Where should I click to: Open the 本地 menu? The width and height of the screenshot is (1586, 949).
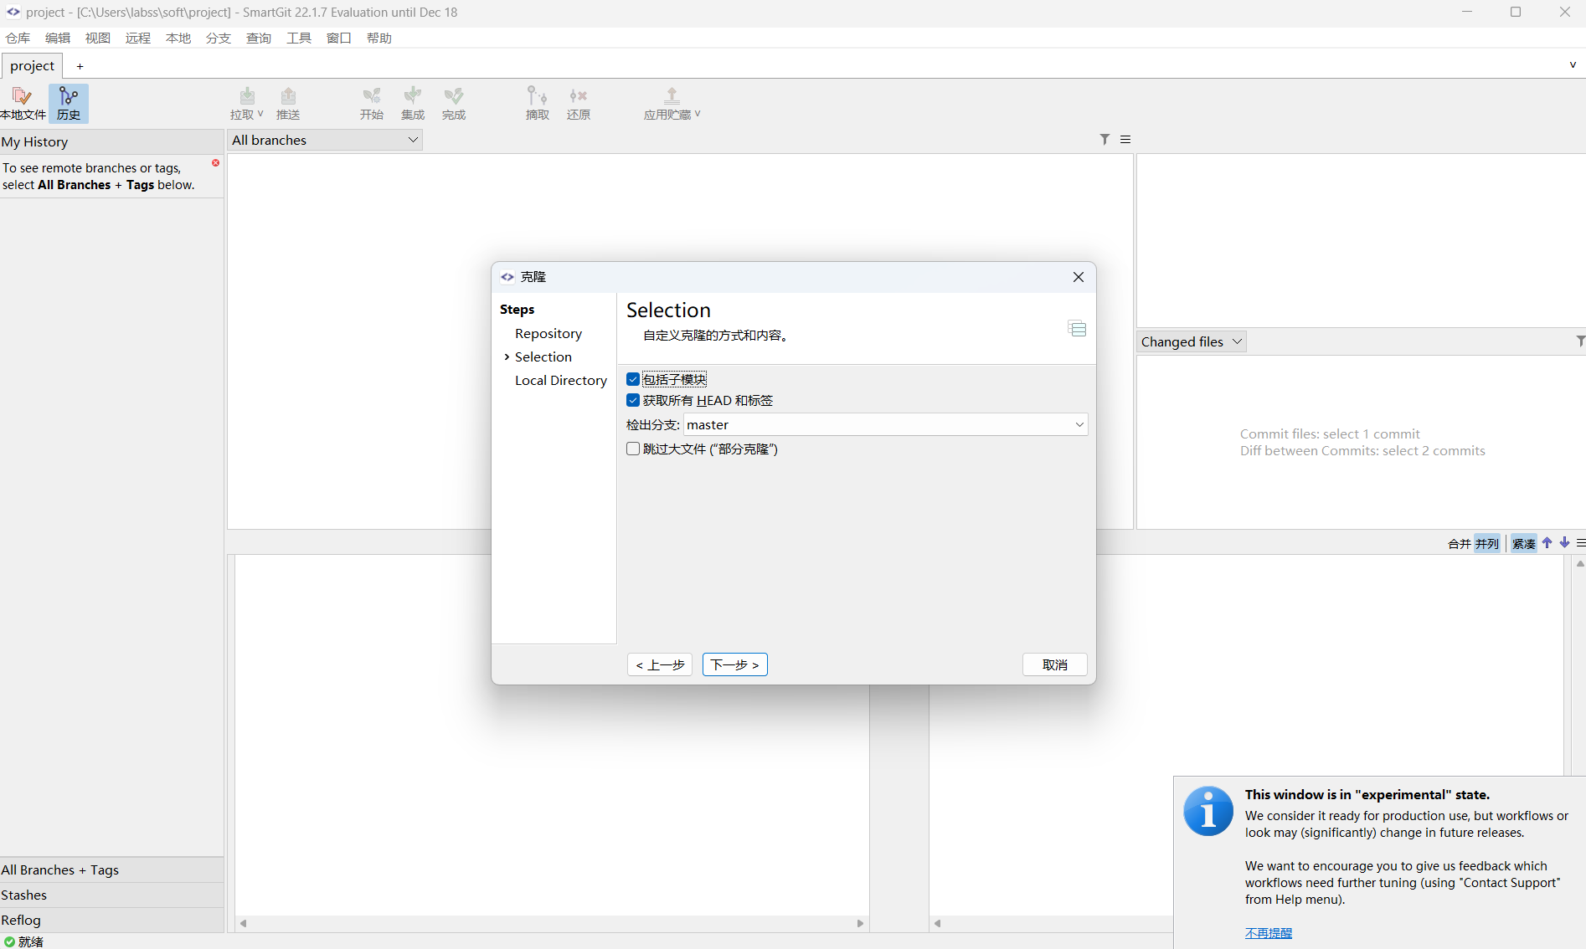[178, 38]
